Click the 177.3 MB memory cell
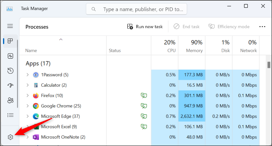 coord(192,75)
